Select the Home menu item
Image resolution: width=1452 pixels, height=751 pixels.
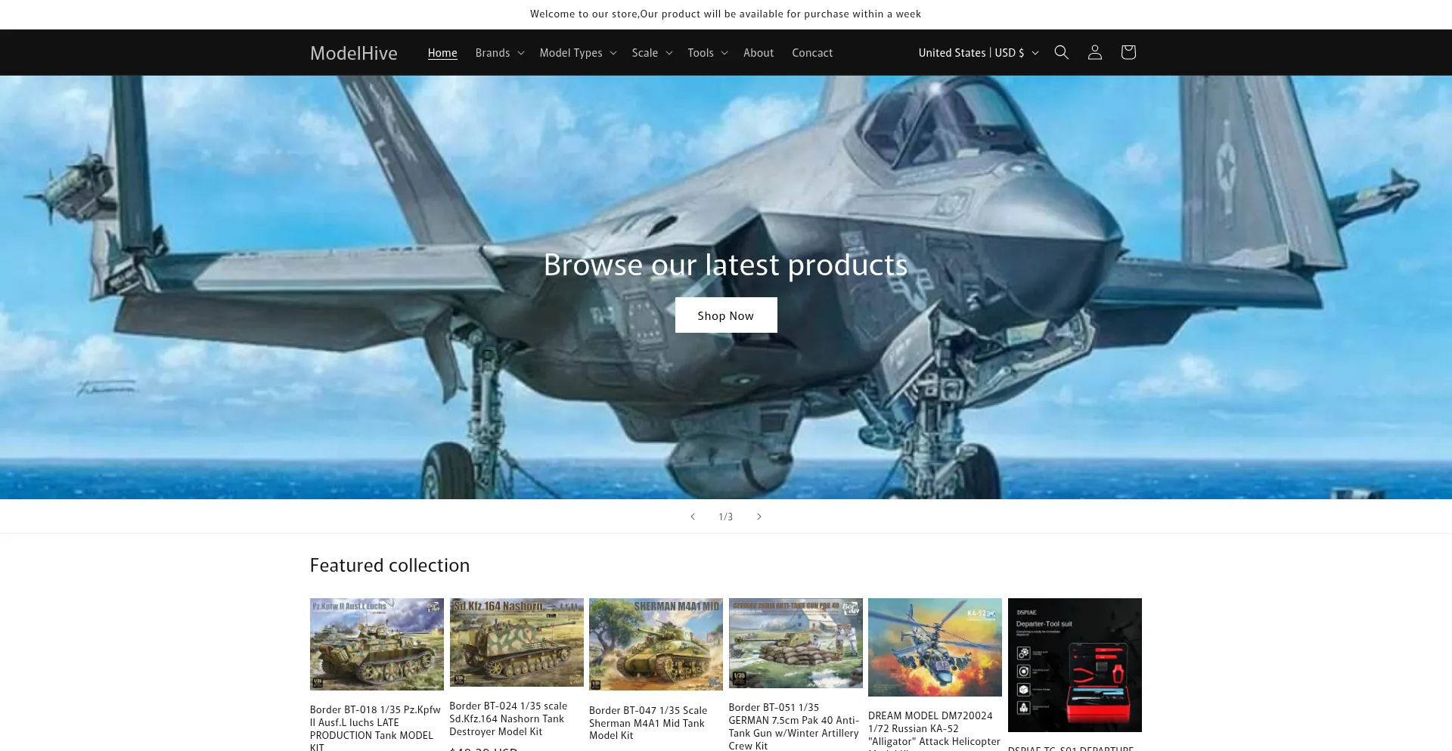tap(442, 53)
